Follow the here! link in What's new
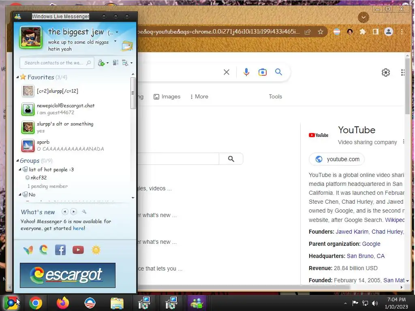 [x=79, y=228]
